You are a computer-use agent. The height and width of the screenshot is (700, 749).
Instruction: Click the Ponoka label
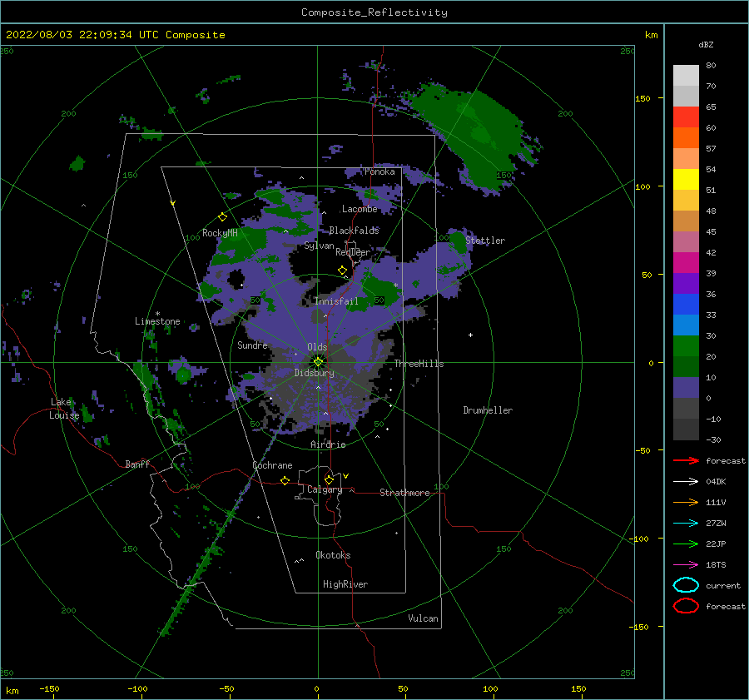tap(379, 171)
